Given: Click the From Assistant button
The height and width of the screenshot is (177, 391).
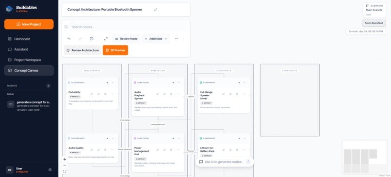Looking at the screenshot, I should coord(374,23).
